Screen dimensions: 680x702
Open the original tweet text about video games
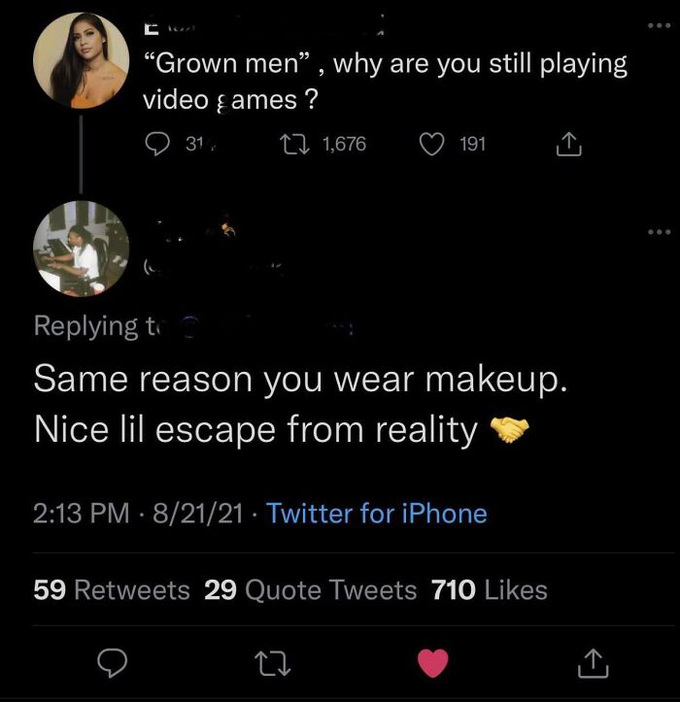coord(385,82)
